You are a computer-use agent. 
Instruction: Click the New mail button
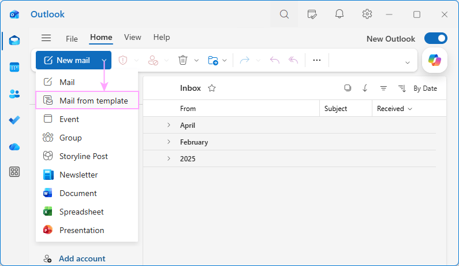pyautogui.click(x=68, y=60)
